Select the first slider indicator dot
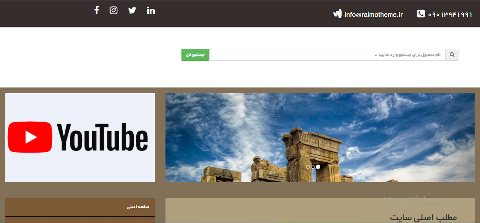480x223 pixels. pos(308,167)
